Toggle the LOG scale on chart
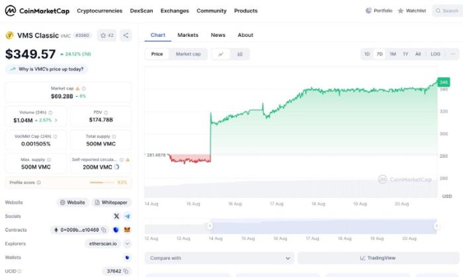 [435, 54]
